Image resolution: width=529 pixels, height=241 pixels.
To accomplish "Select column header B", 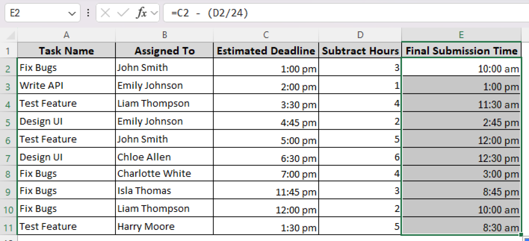I will pyautogui.click(x=164, y=35).
